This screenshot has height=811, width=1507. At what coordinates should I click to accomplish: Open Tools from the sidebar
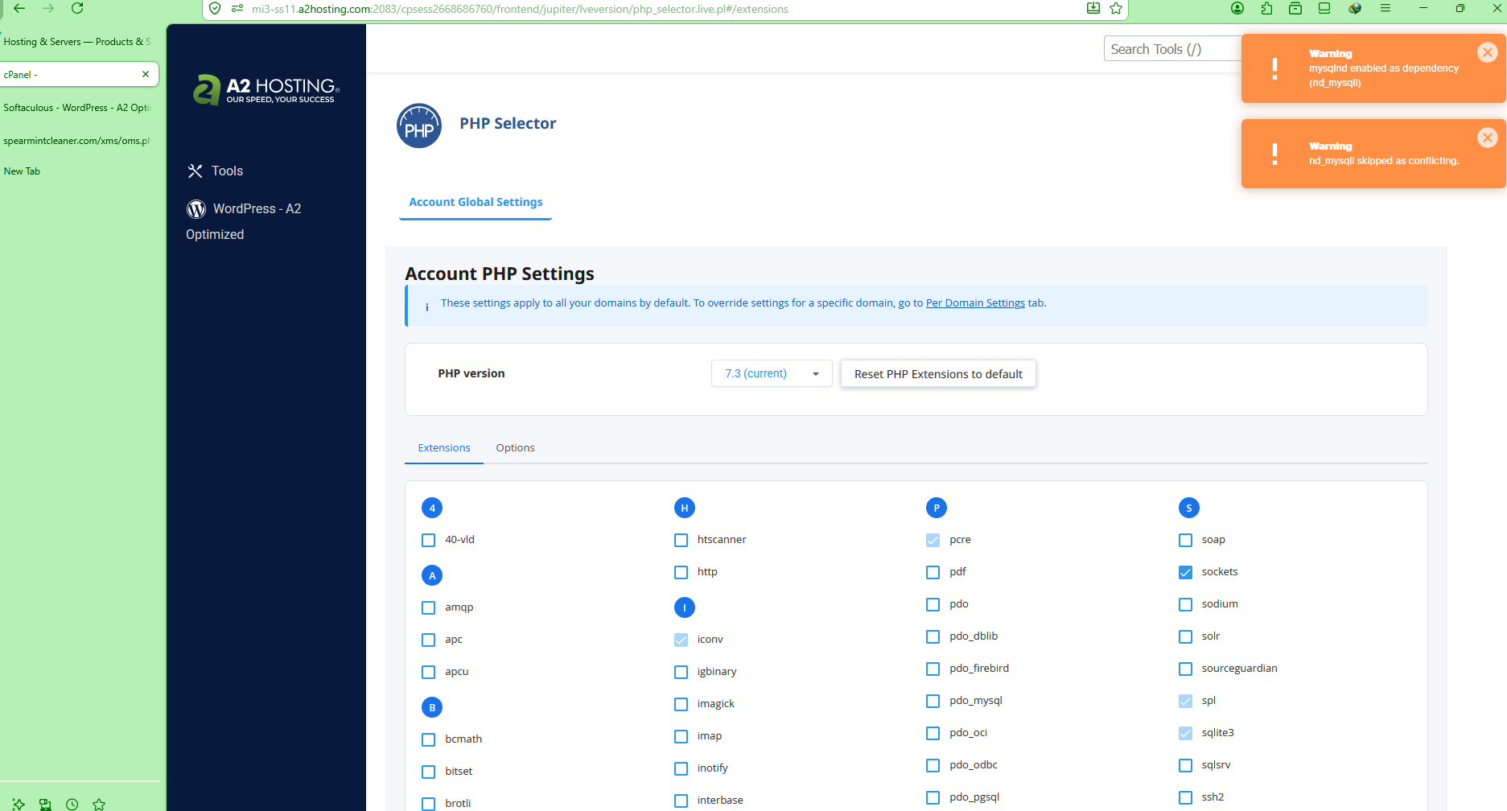pyautogui.click(x=226, y=171)
